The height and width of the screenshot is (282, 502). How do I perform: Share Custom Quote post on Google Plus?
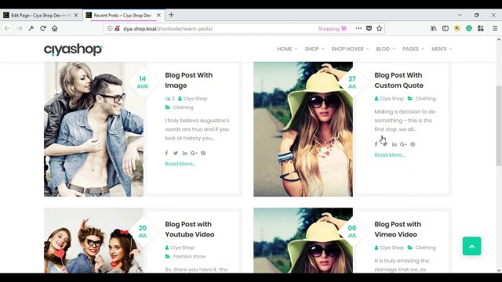point(403,144)
